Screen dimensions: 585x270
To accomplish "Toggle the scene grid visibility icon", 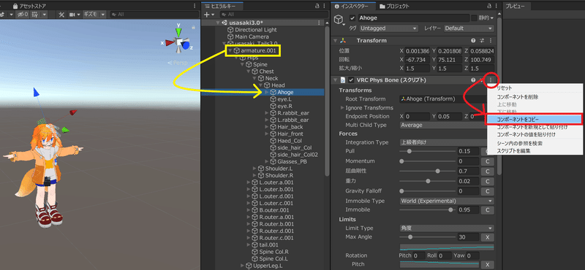I will tap(35, 14).
